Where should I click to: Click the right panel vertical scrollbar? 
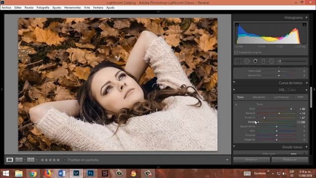(311, 97)
